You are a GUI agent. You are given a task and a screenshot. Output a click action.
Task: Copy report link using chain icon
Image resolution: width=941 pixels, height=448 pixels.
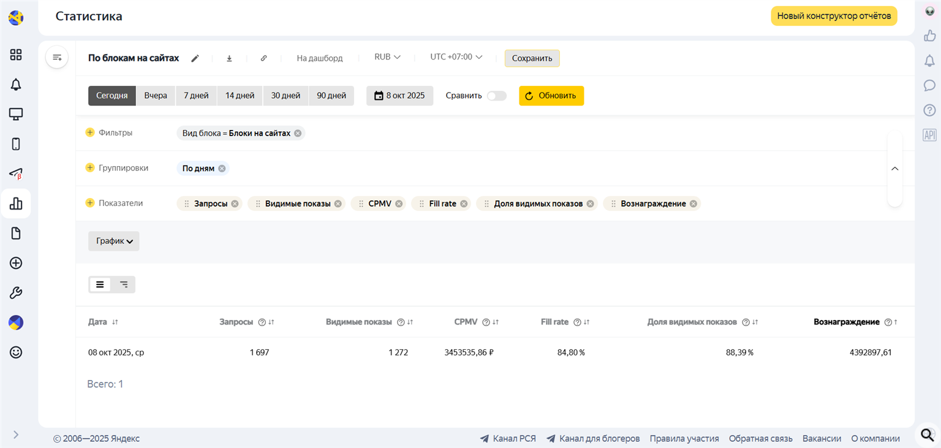(x=263, y=58)
